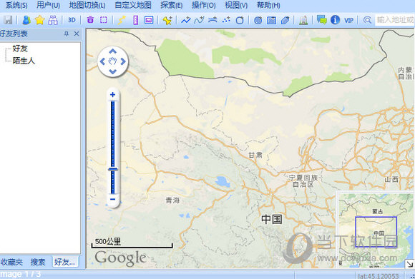Pan map right with the right arrow
Image resolution: width=415 pixels, height=279 pixels.
click(x=123, y=61)
